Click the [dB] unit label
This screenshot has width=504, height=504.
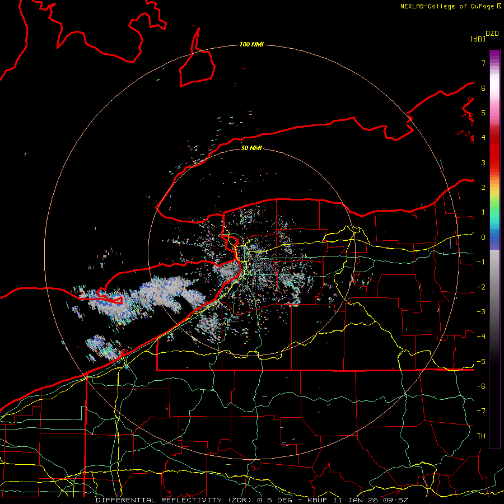tap(478, 39)
